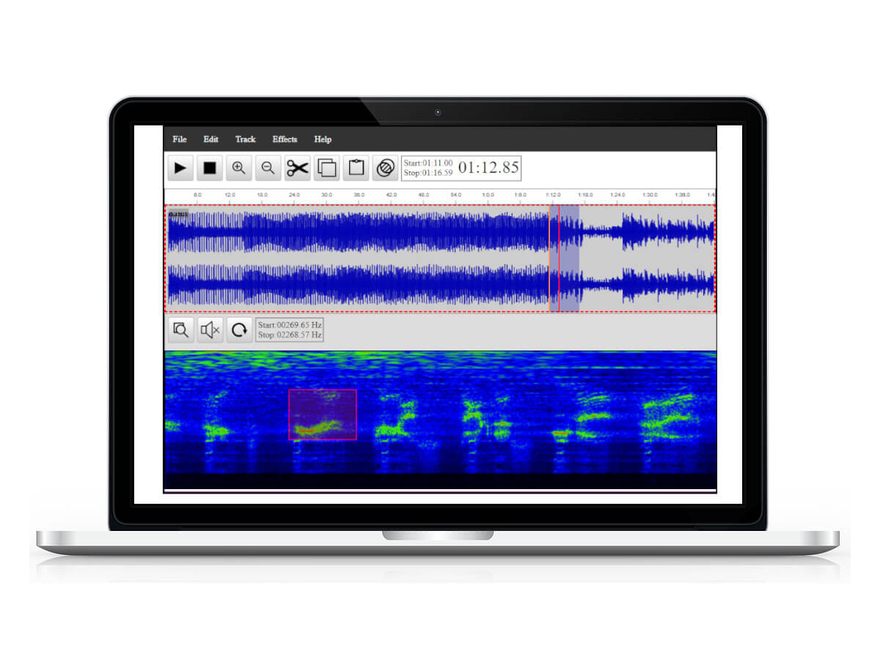Image resolution: width=880 pixels, height=660 pixels.
Task: Cut the selection with the scissors tool
Action: click(x=297, y=167)
